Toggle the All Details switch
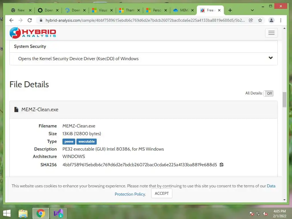The image size is (292, 219). click(269, 93)
